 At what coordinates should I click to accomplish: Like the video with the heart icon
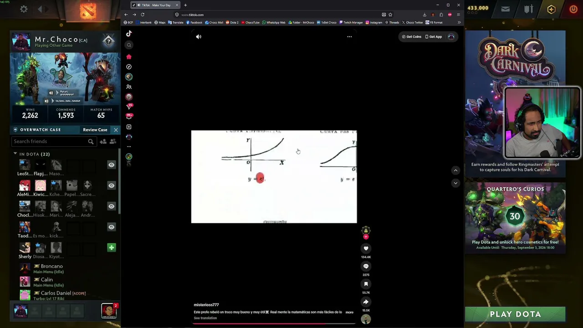tap(366, 248)
